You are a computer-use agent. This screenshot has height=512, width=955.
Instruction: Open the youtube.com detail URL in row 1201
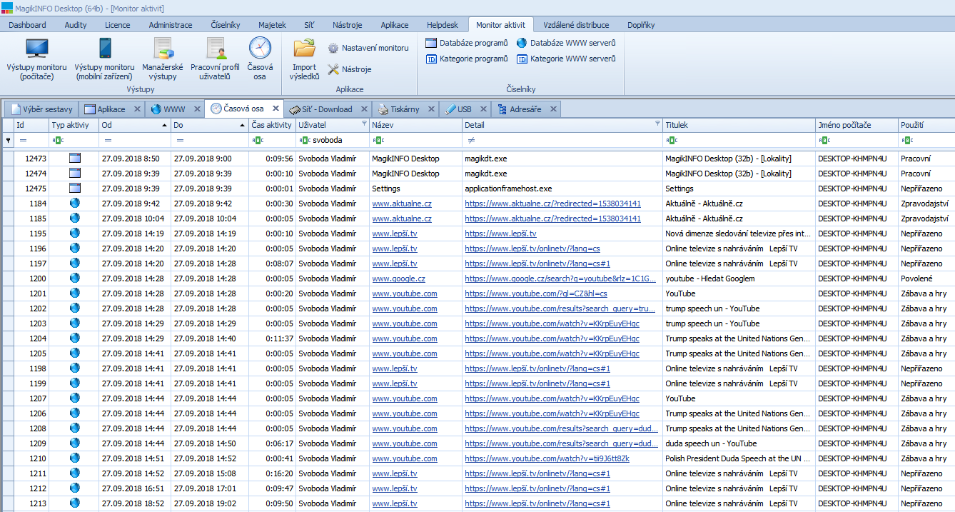pyautogui.click(x=536, y=293)
